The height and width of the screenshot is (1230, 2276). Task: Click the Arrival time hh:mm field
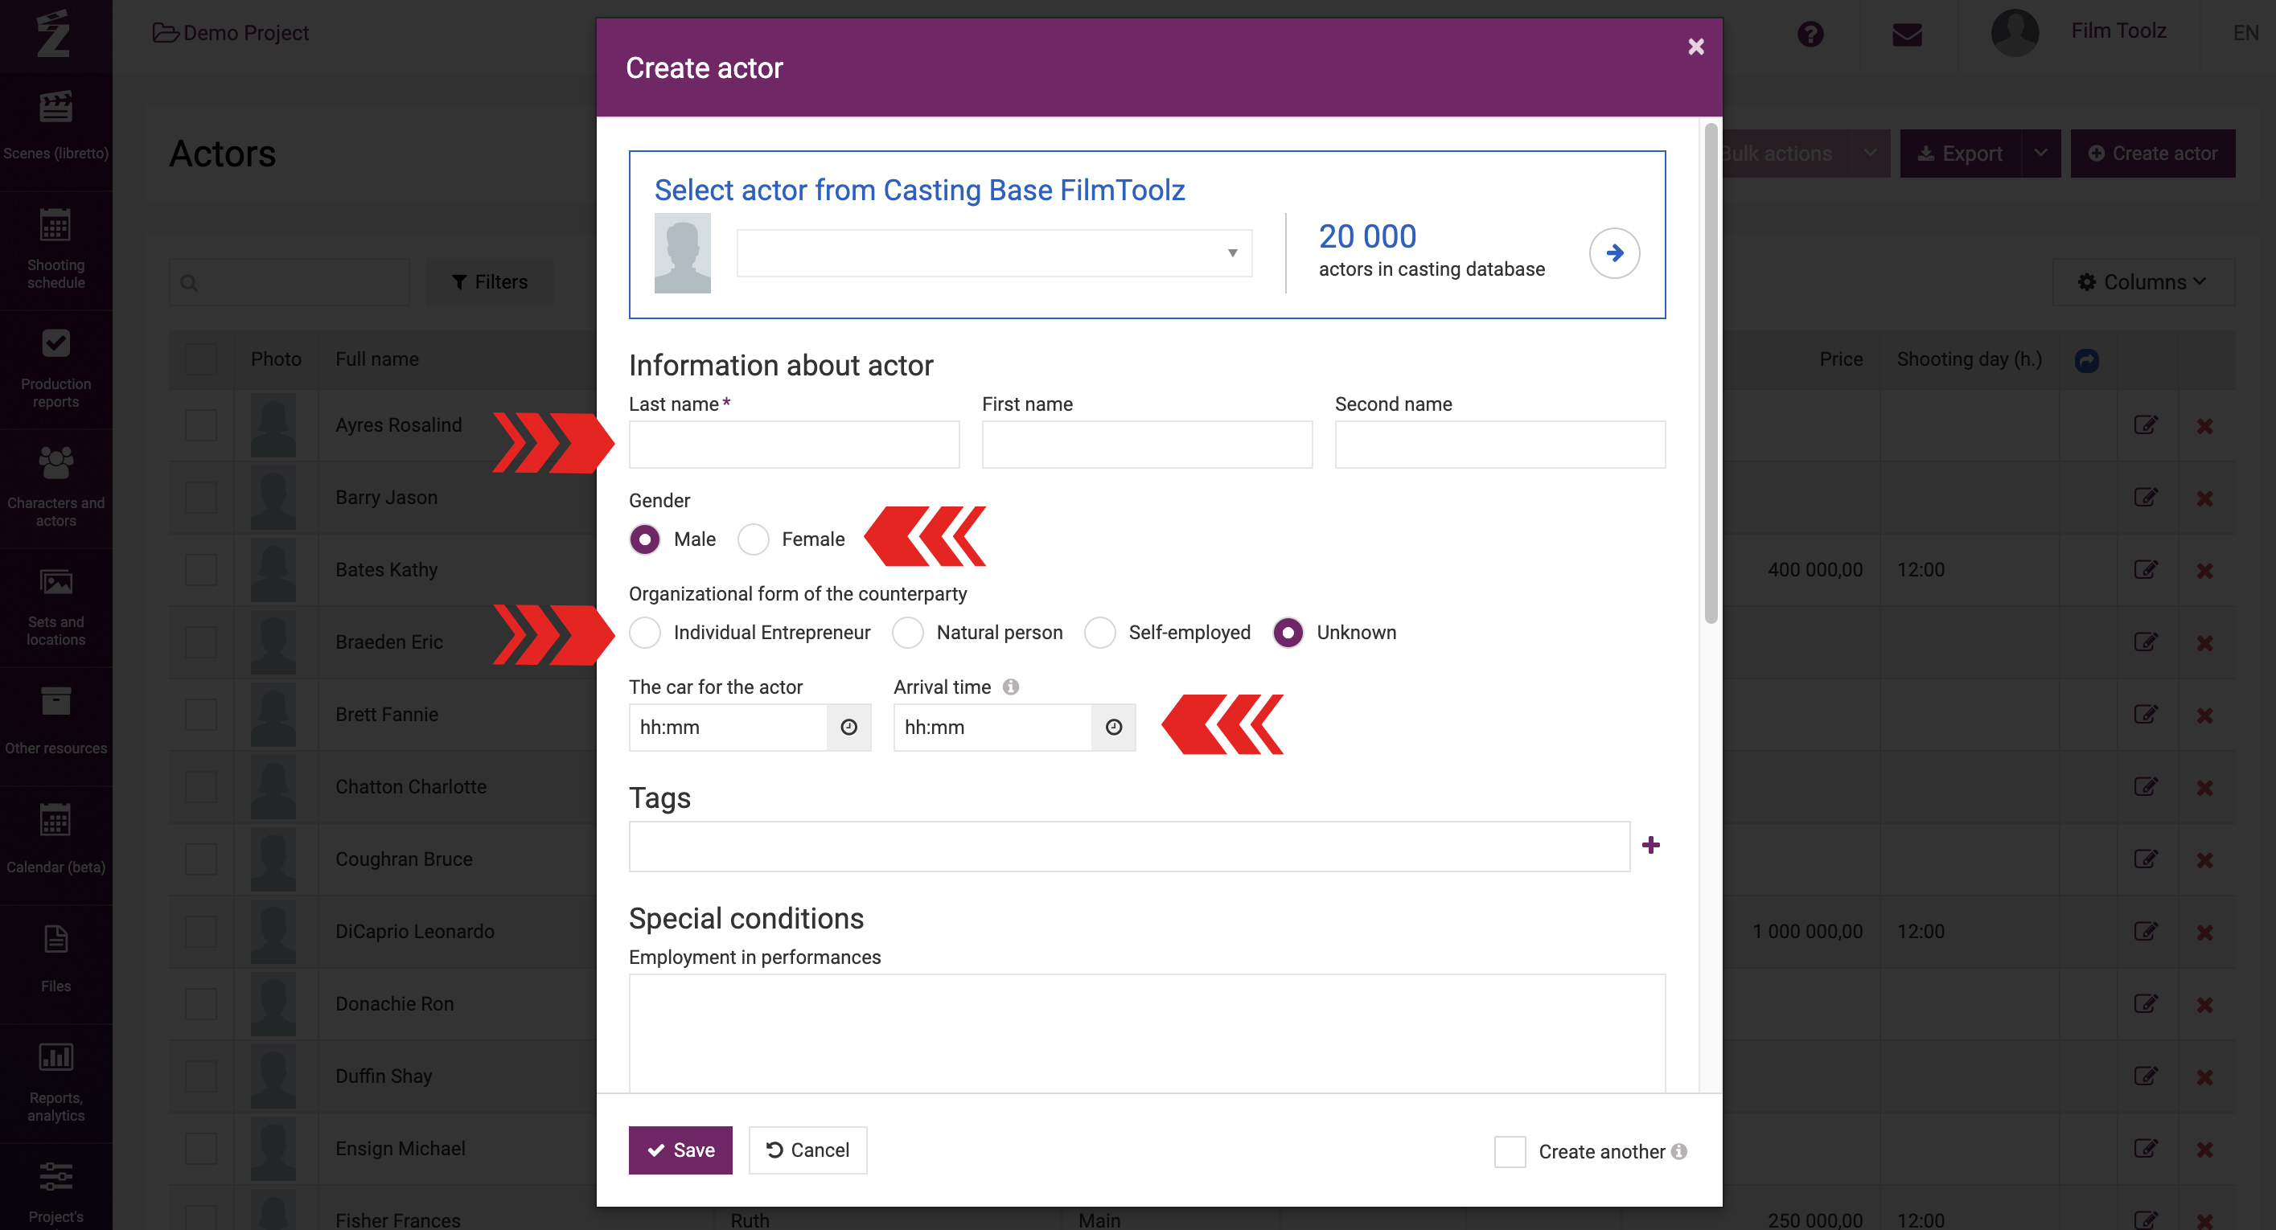click(x=992, y=728)
